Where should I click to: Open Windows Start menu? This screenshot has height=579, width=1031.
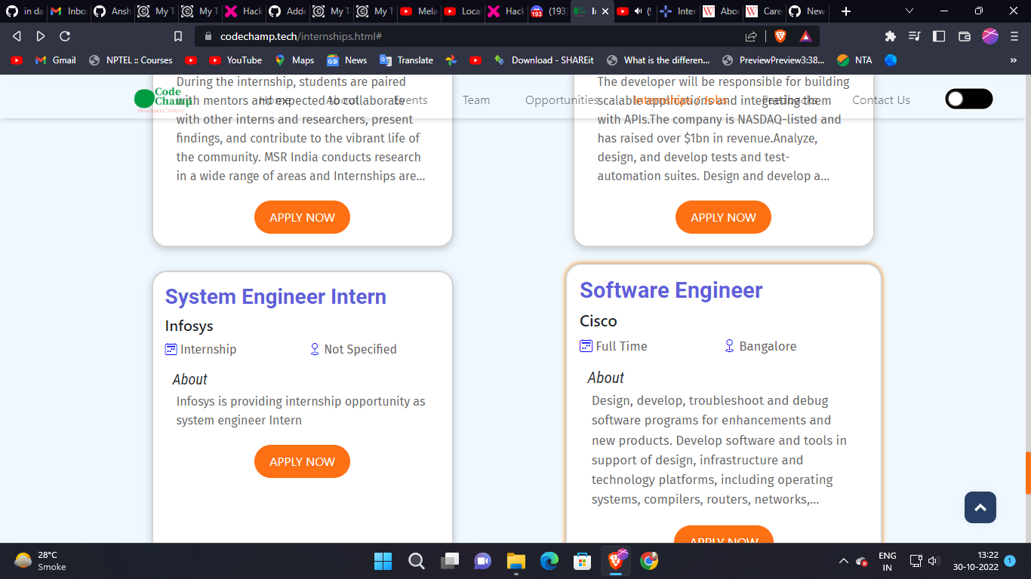[383, 561]
